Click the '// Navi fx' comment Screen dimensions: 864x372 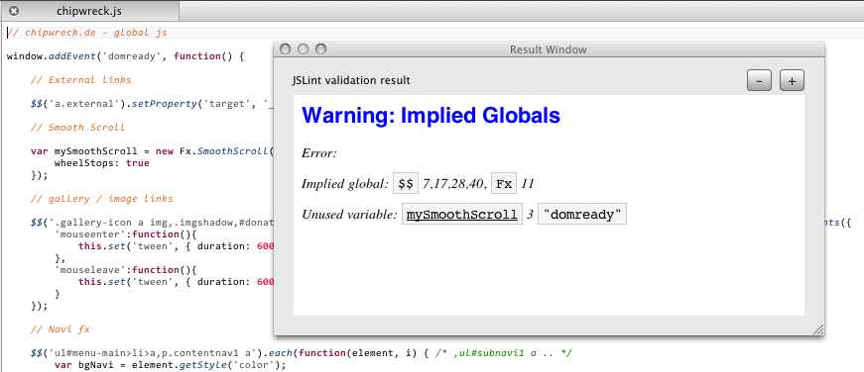(61, 329)
